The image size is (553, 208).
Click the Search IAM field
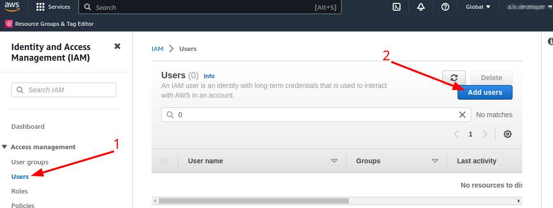click(64, 90)
